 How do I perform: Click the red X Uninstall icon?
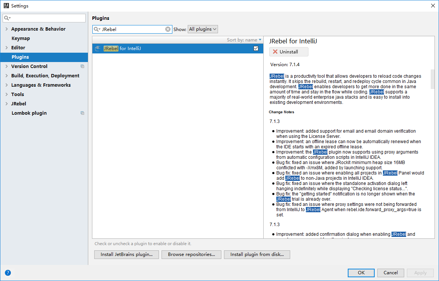coord(275,52)
